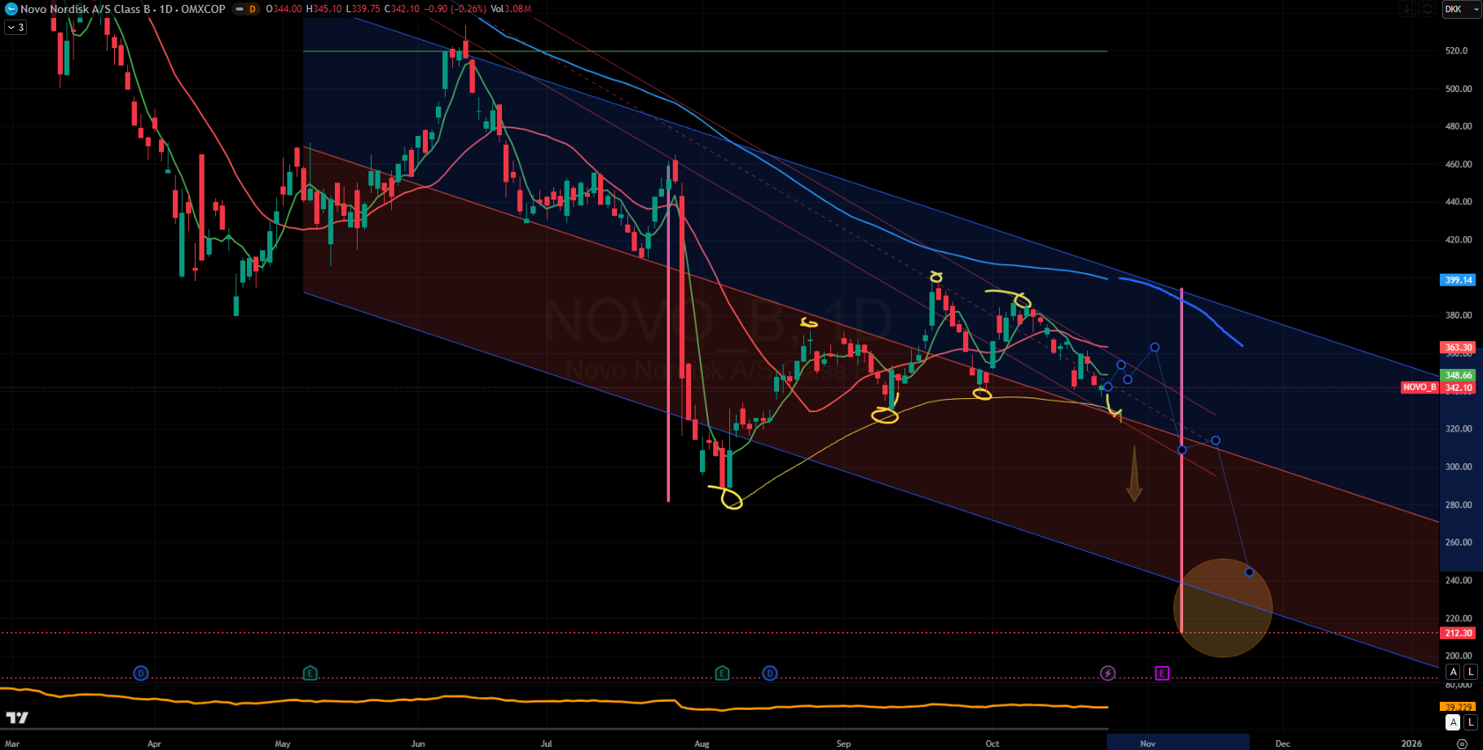Click the upcoming earnings E marker in November

point(1162,673)
